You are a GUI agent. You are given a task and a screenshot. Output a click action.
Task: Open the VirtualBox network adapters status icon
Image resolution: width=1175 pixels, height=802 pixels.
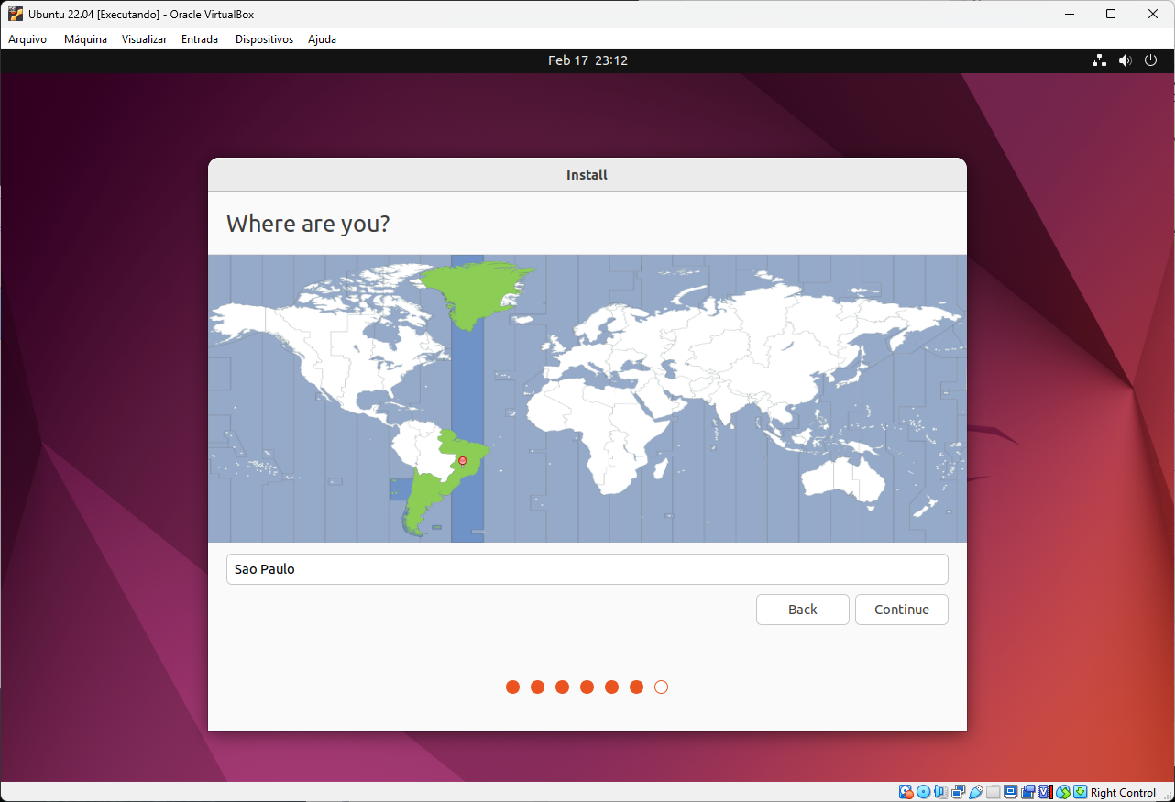pyautogui.click(x=958, y=792)
